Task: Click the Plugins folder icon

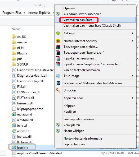Action: (14, 53)
